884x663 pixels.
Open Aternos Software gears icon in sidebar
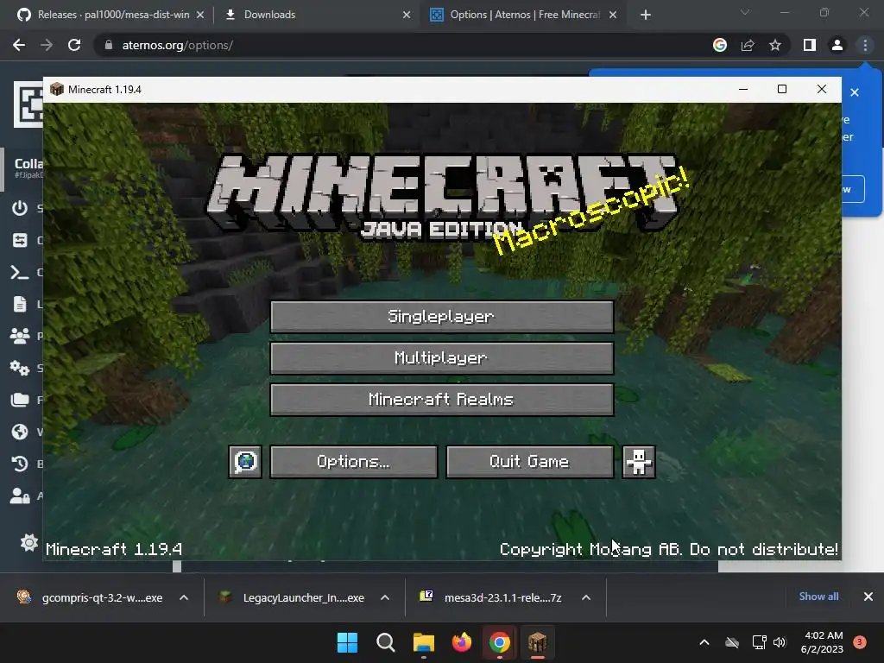click(x=20, y=368)
